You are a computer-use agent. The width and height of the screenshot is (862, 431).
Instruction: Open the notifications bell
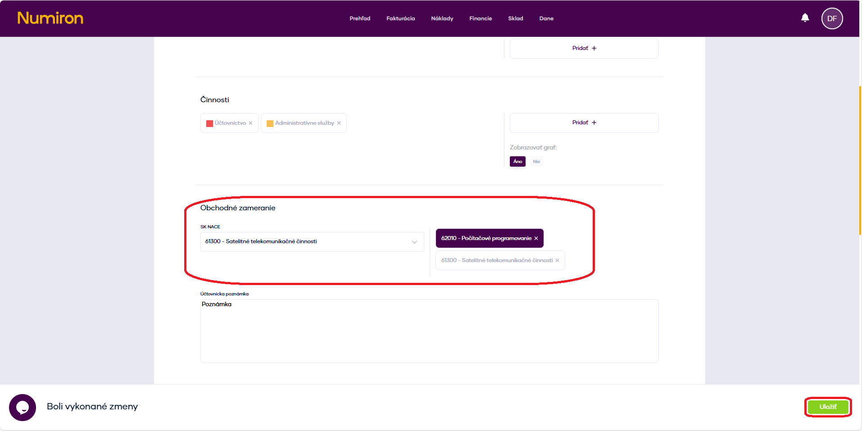[x=805, y=18]
